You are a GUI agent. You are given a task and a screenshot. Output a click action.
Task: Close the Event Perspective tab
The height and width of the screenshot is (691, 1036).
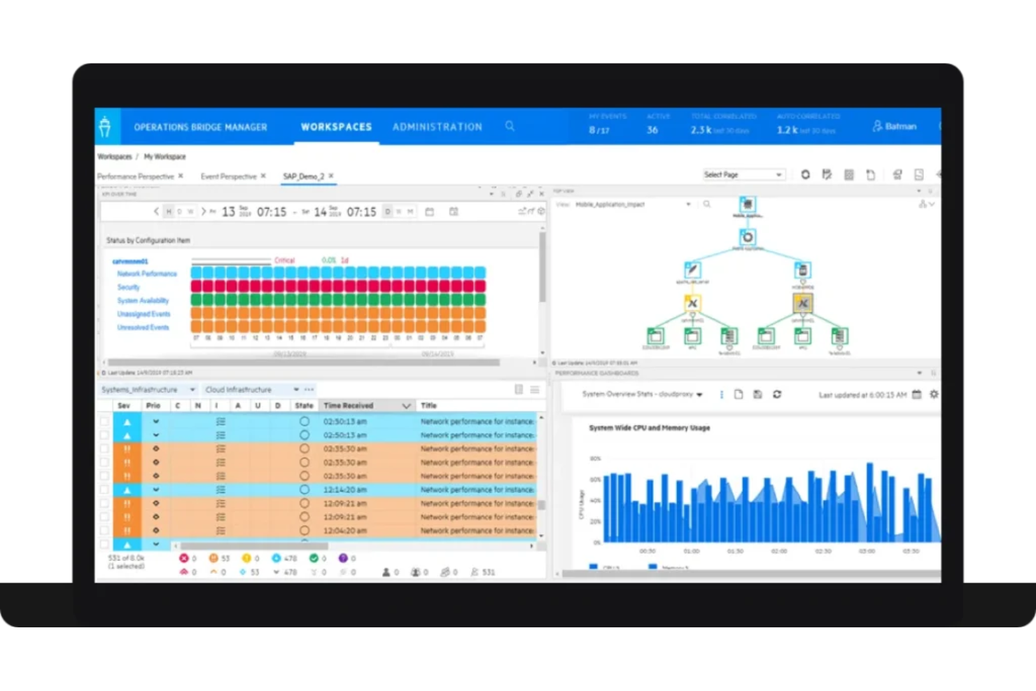point(263,176)
